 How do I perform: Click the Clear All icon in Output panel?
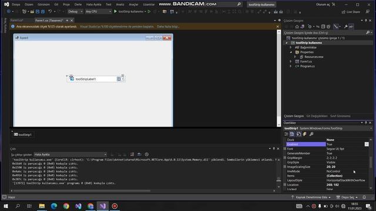coord(132,155)
